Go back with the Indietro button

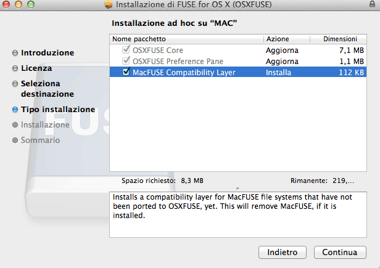click(283, 252)
